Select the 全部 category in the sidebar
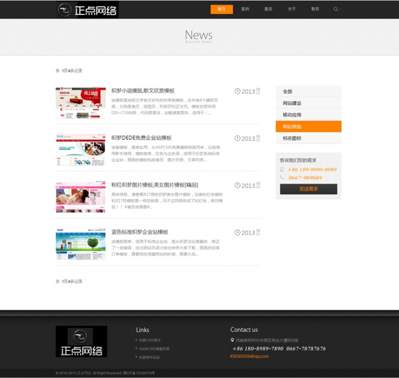This screenshot has height=378, width=399. pos(308,91)
